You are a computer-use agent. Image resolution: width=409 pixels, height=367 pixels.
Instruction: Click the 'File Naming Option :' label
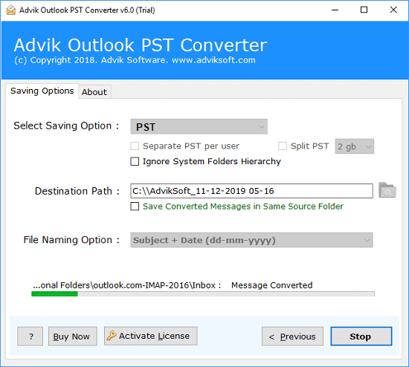click(x=71, y=240)
